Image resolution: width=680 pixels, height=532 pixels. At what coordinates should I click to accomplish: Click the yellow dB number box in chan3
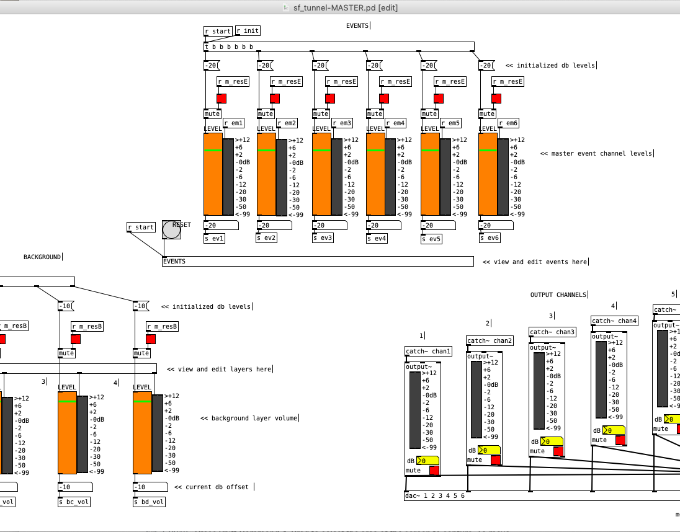[x=552, y=441]
